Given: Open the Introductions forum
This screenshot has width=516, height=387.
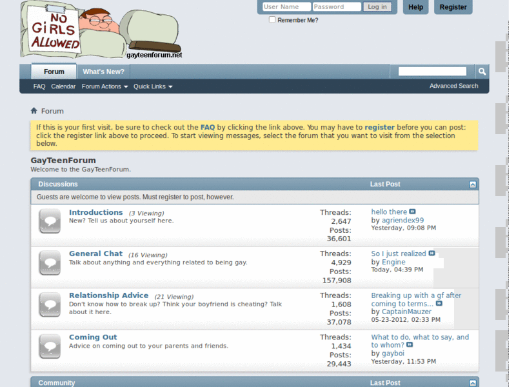Looking at the screenshot, I should [x=95, y=213].
